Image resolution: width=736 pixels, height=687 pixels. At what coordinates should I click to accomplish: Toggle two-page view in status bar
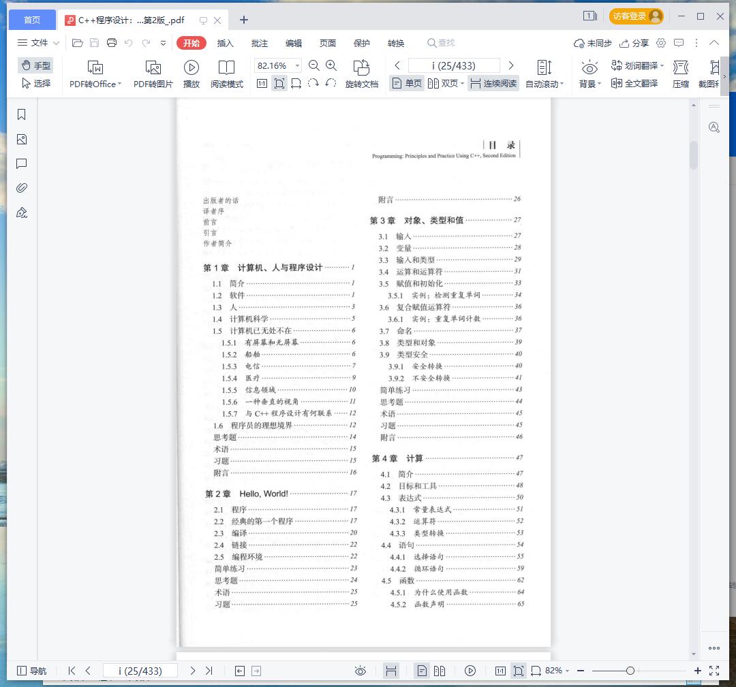point(440,671)
